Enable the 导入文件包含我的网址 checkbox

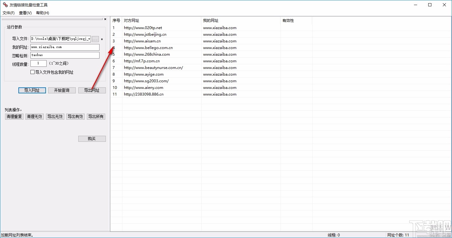tap(32, 72)
